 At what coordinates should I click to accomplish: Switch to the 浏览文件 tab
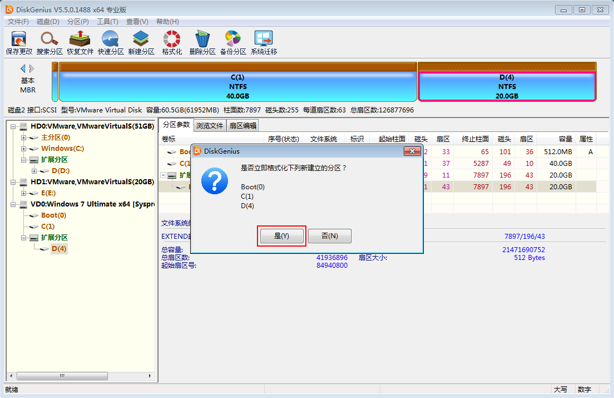coord(209,125)
